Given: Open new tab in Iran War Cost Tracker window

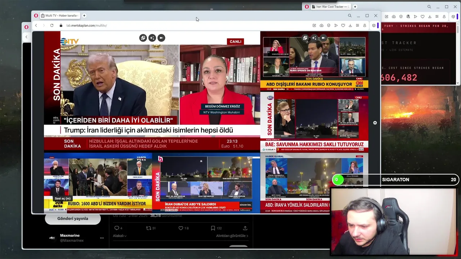Looking at the screenshot, I should click(355, 6).
